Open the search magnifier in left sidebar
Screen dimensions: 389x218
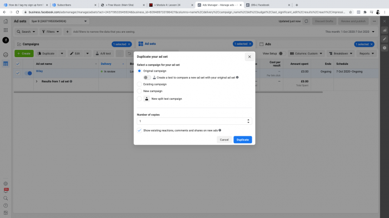(6, 198)
